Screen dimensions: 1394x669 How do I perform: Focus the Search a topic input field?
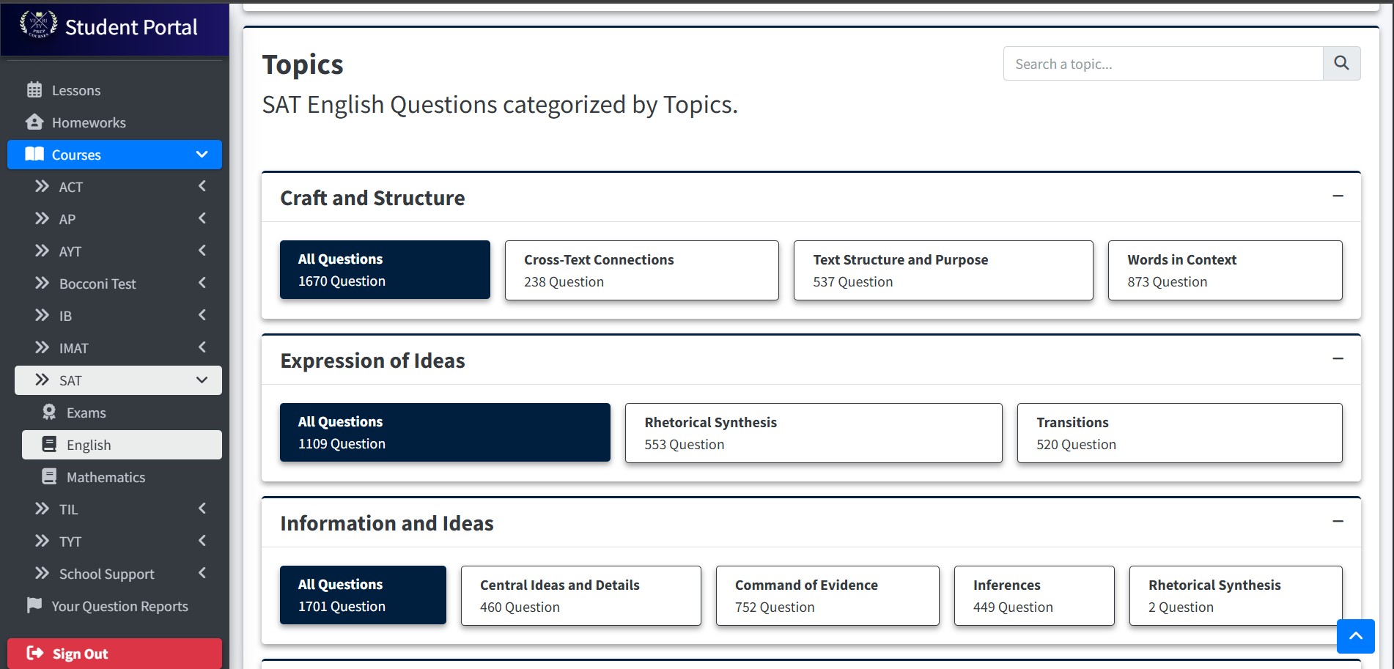click(x=1162, y=64)
